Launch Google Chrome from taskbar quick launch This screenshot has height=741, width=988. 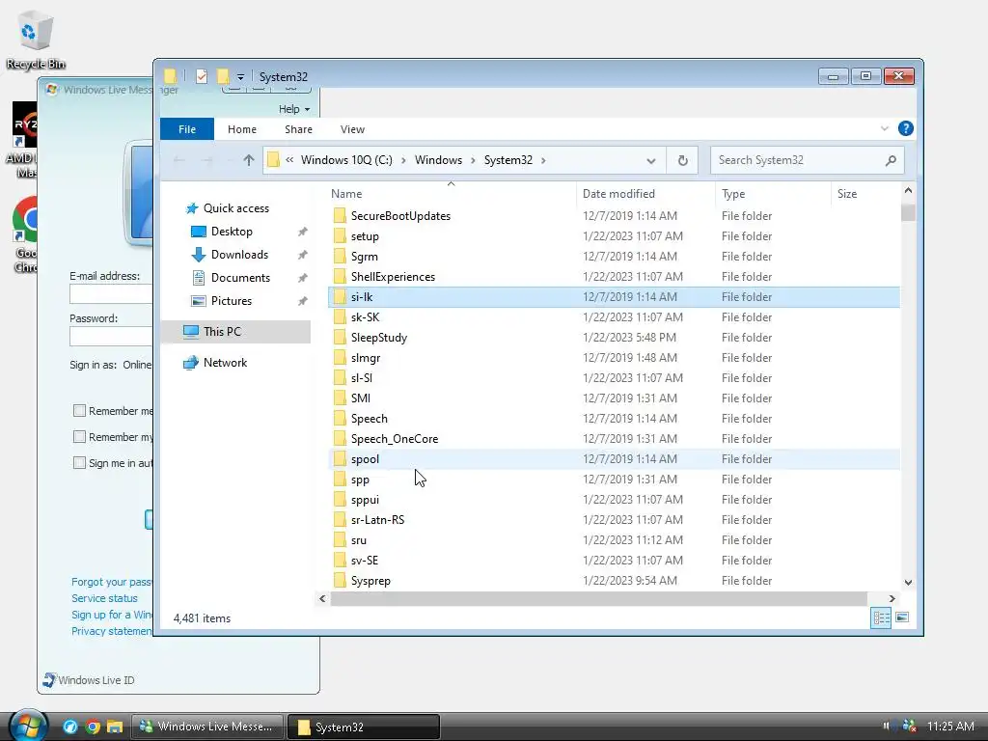coord(93,727)
